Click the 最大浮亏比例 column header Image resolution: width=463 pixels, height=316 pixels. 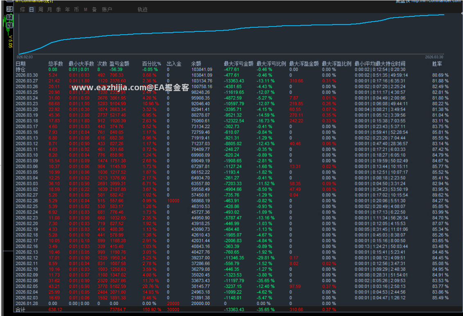(x=271, y=64)
